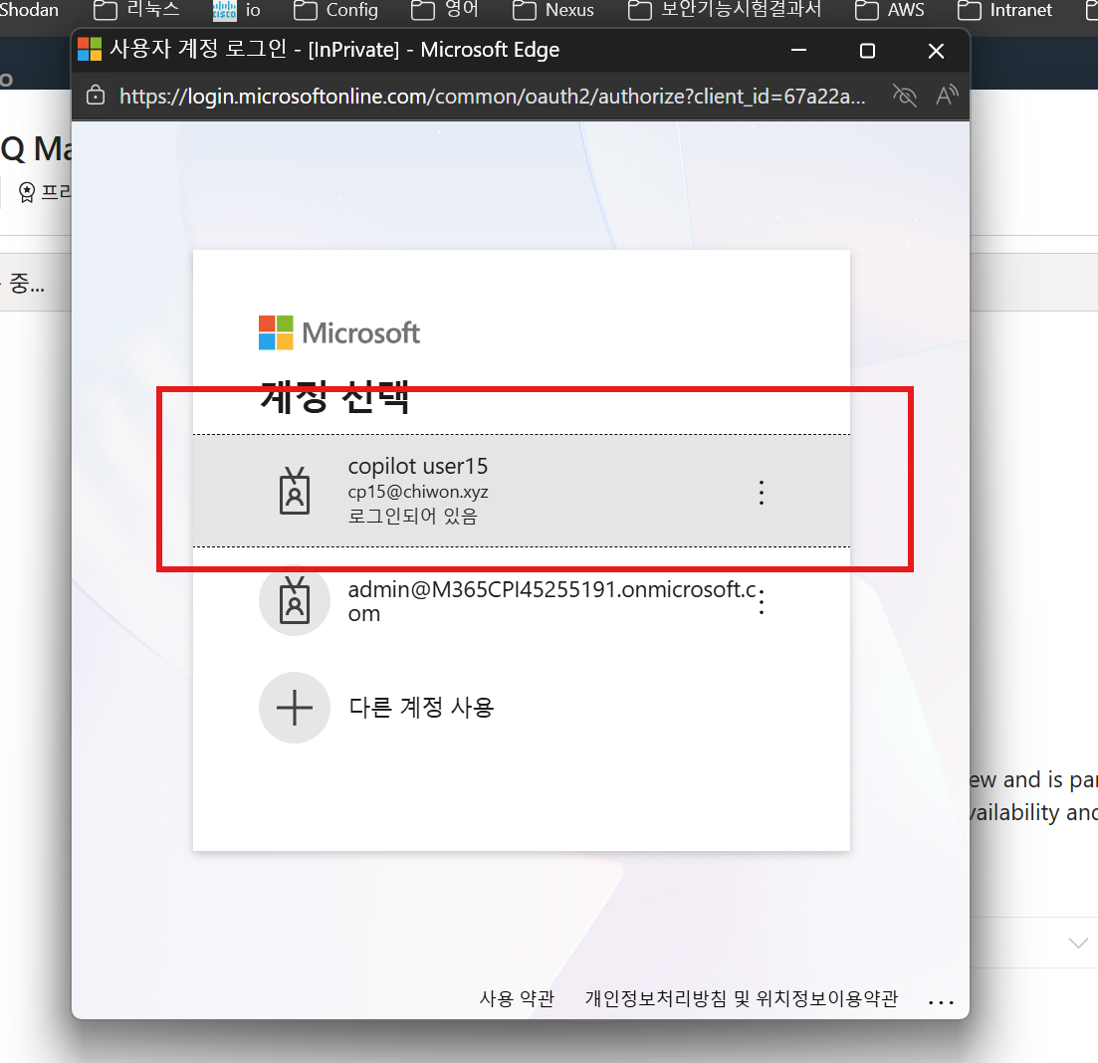Screen dimensions: 1098x1063
Task: Open 개인정보처리방침 및 위치정보이용약관 link
Action: (x=742, y=998)
